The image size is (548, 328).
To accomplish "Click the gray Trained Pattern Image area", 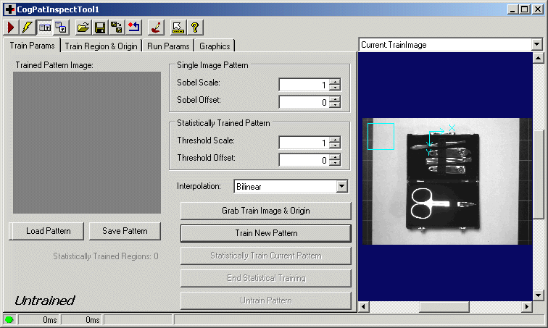I will pos(87,143).
